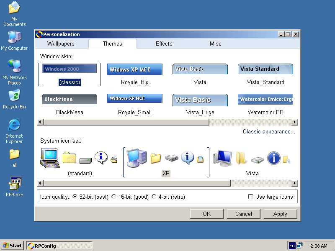Click the Apply button
This screenshot has width=335, height=251.
[280, 214]
